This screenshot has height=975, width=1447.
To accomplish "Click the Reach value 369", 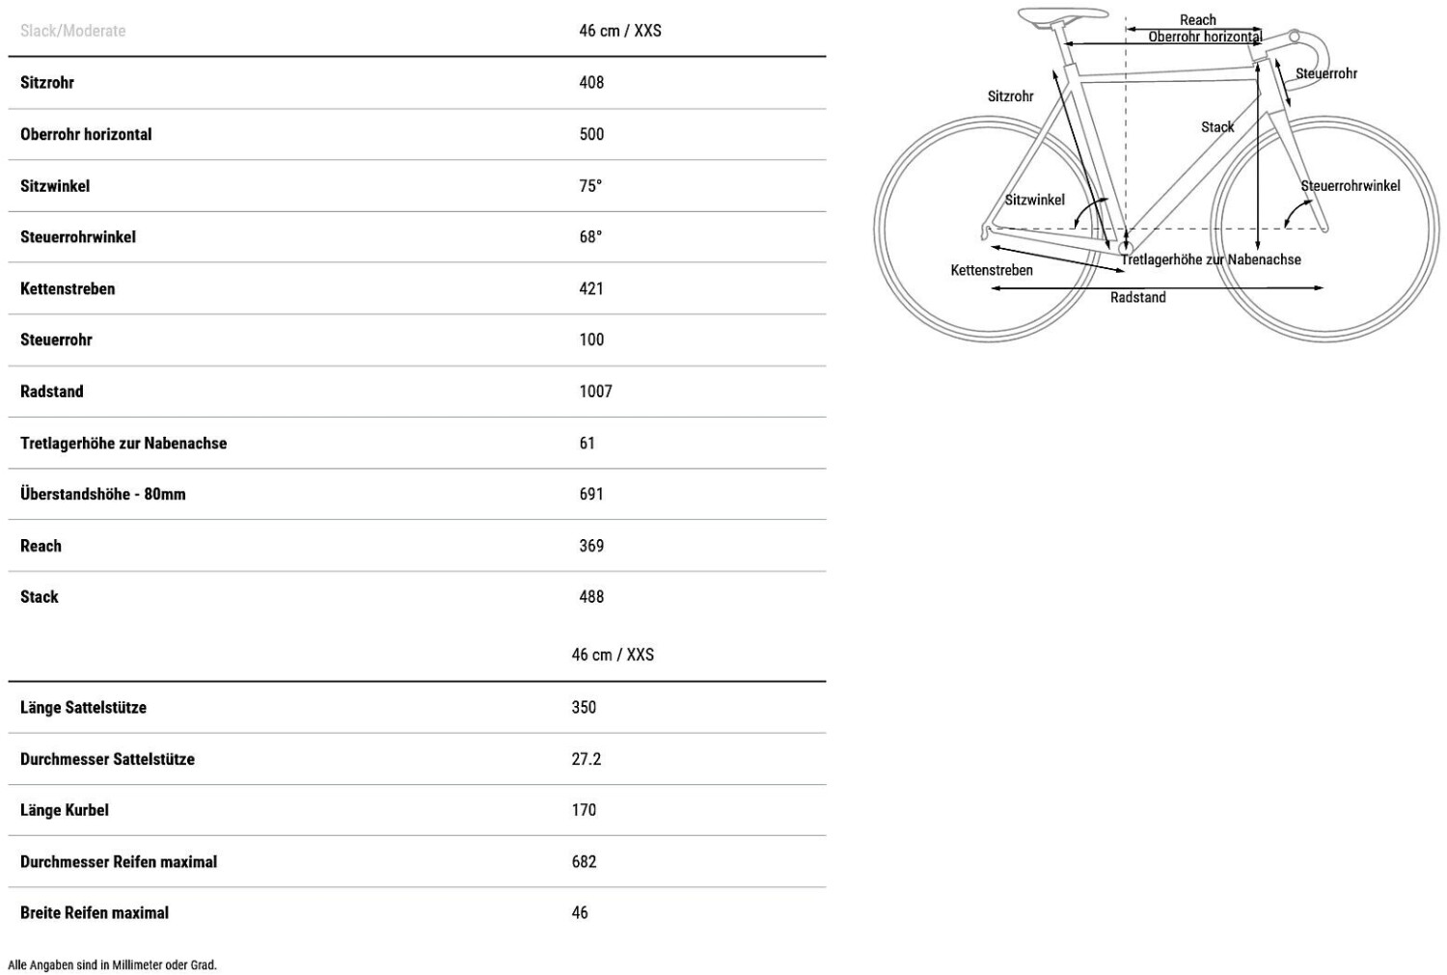I will click(591, 546).
